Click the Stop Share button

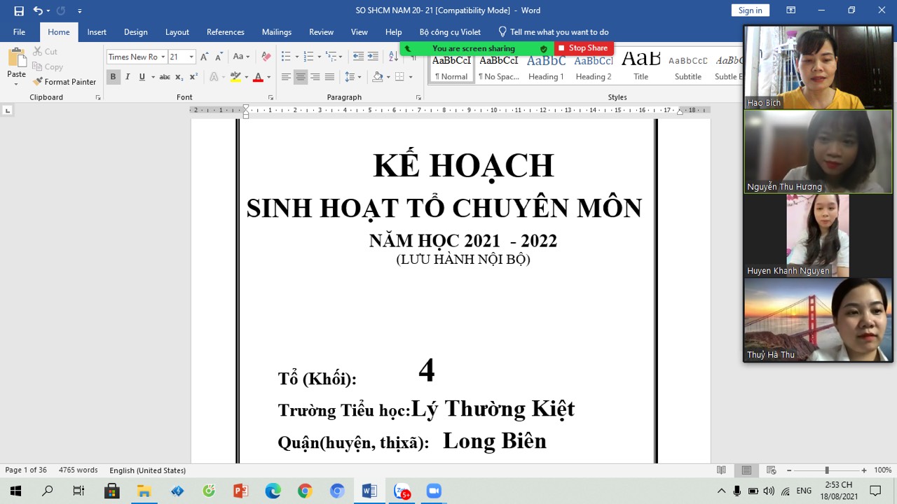click(583, 48)
